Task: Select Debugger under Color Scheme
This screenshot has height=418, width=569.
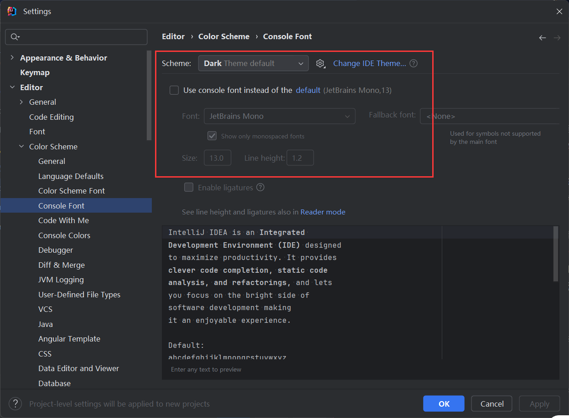Action: click(56, 250)
